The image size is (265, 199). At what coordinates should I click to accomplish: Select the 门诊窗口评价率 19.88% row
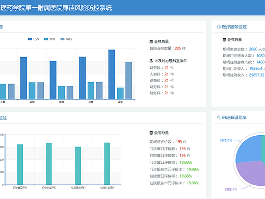coord(171,162)
